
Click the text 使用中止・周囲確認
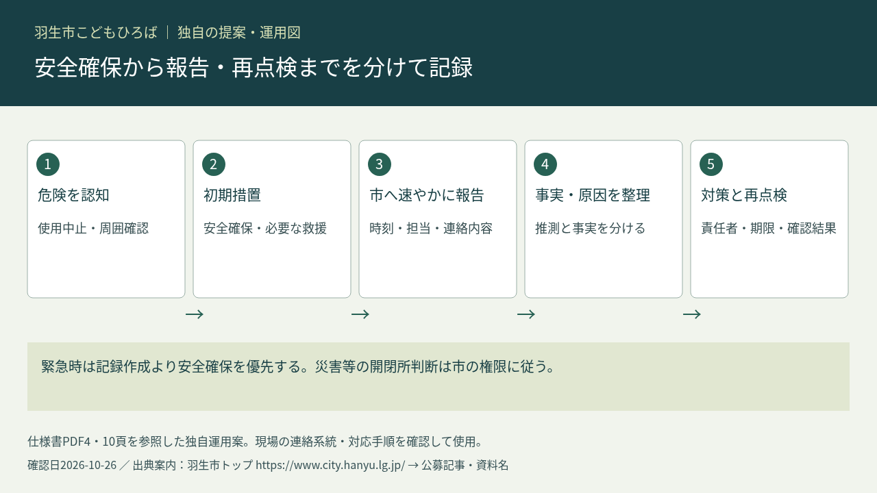coord(93,228)
